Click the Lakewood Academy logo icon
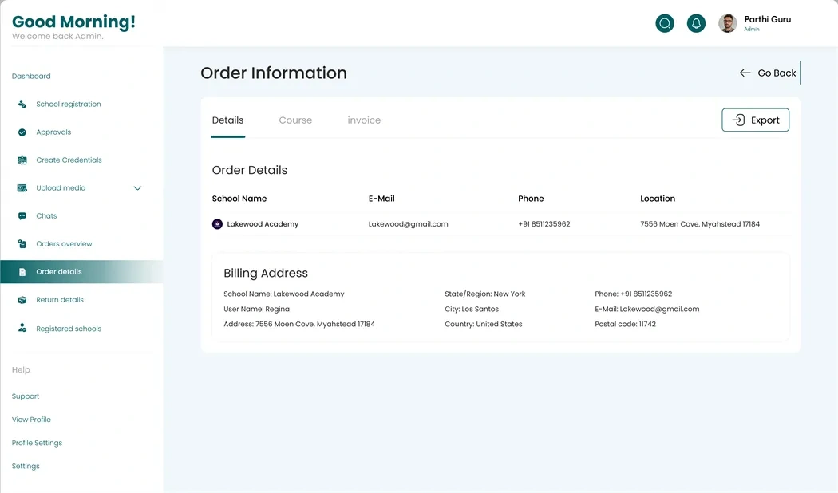Image resolution: width=838 pixels, height=493 pixels. pyautogui.click(x=217, y=224)
